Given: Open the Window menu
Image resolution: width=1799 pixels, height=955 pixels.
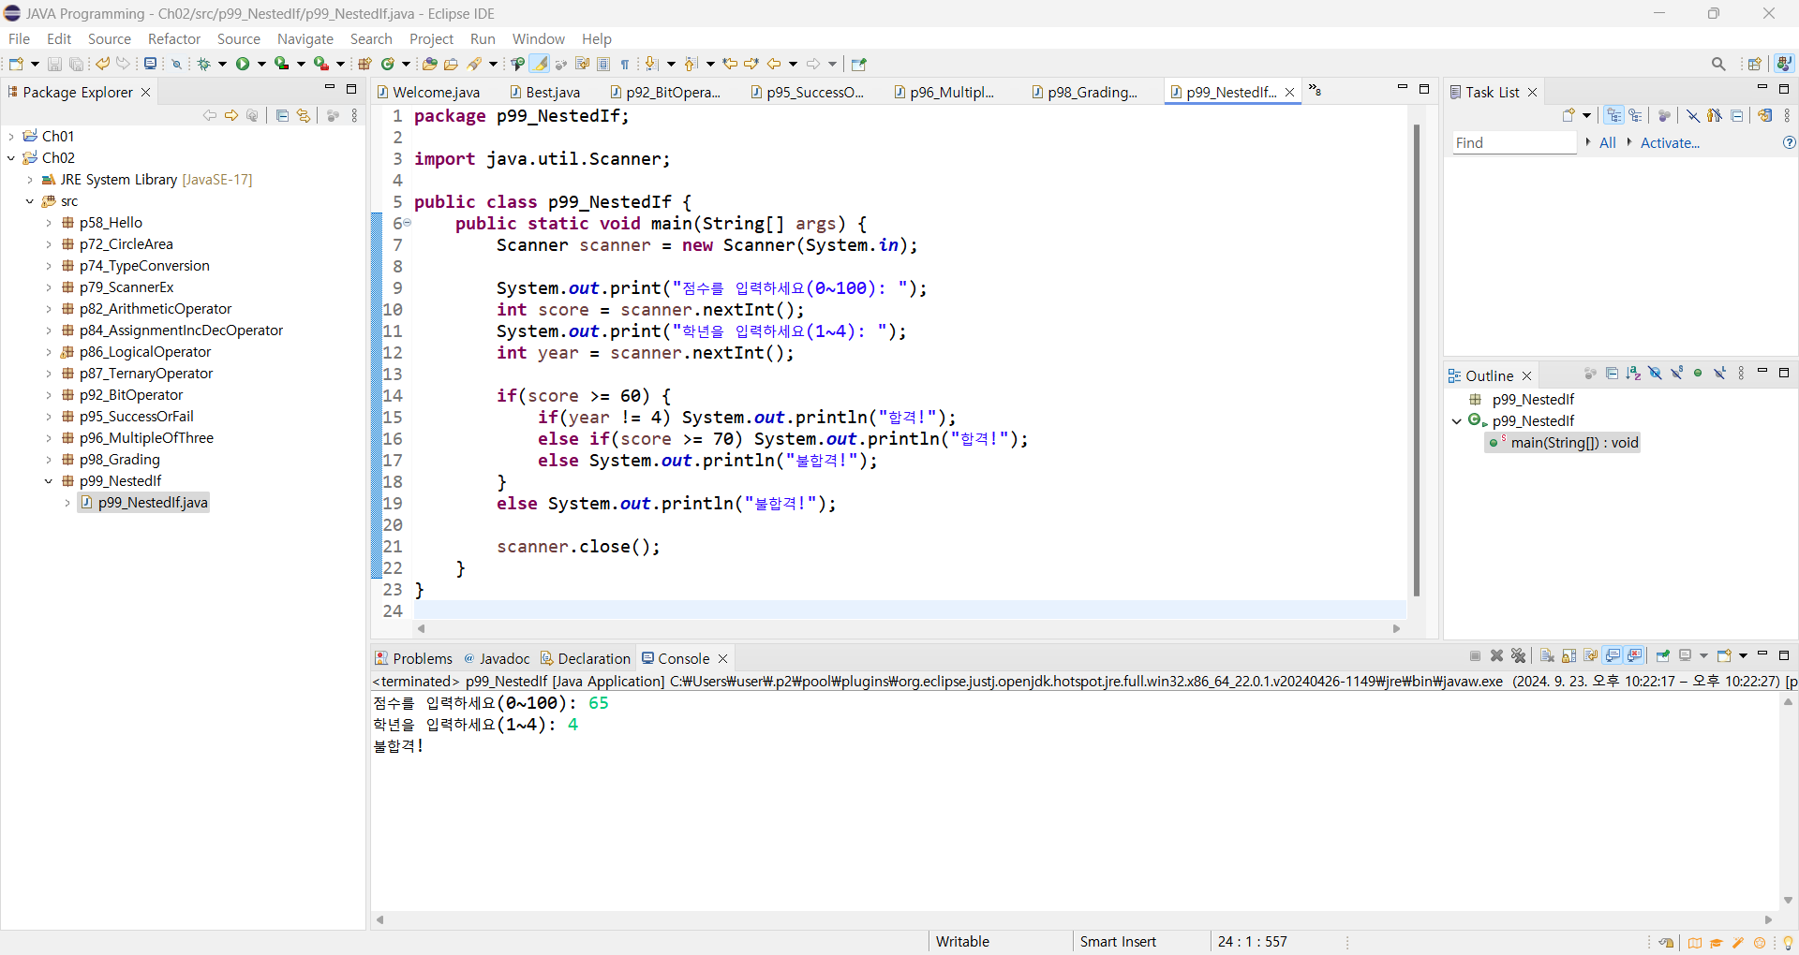Looking at the screenshot, I should point(539,38).
